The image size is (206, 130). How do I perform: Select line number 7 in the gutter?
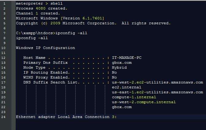[4, 33]
